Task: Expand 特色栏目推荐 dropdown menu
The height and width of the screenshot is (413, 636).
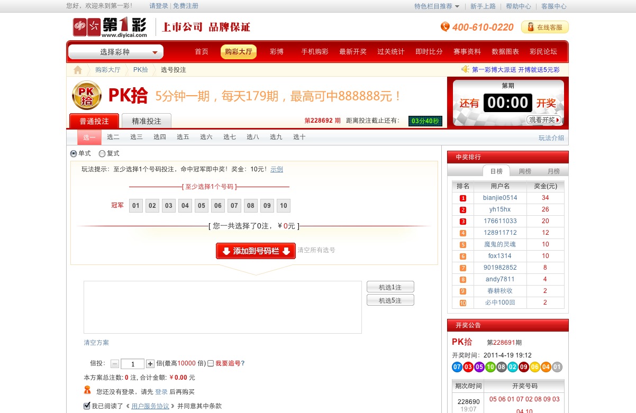Action: pyautogui.click(x=437, y=6)
